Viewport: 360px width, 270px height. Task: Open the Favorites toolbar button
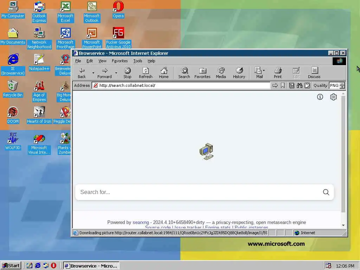(x=202, y=73)
